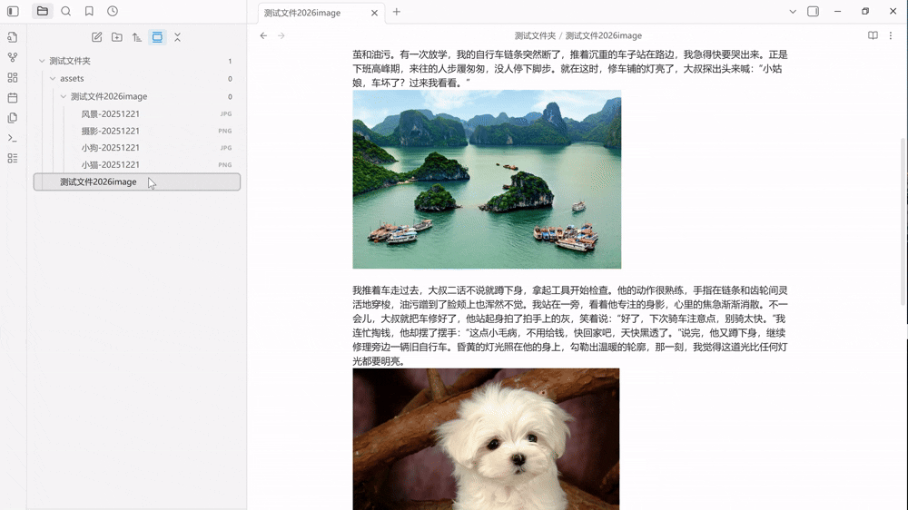Open daily note calendar icon
This screenshot has width=908, height=510.
pos(12,98)
